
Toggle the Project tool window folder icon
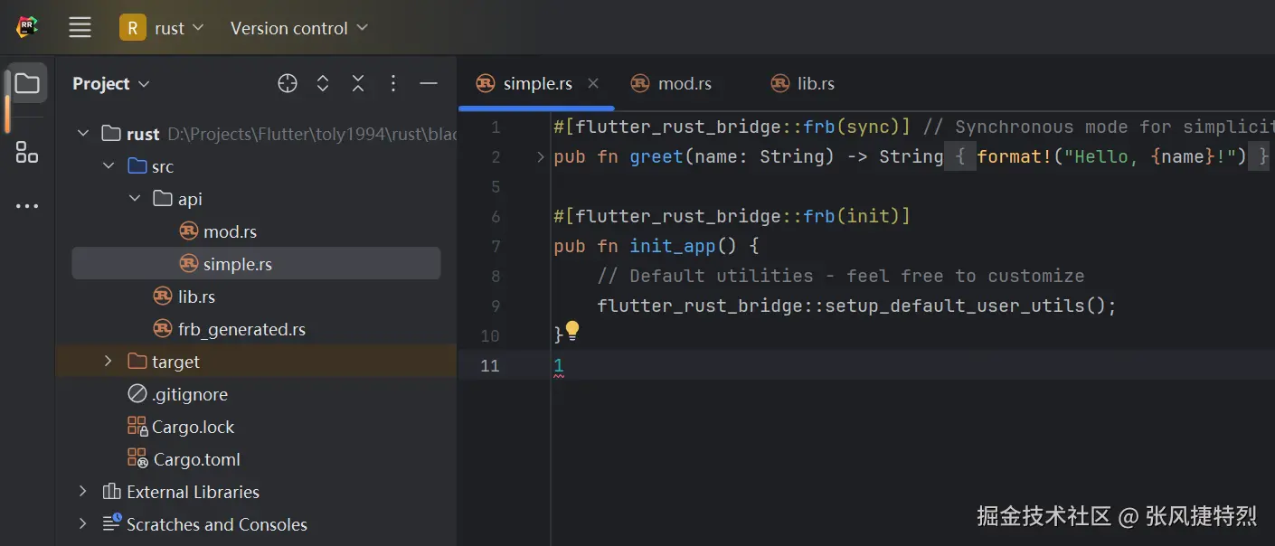pyautogui.click(x=27, y=84)
